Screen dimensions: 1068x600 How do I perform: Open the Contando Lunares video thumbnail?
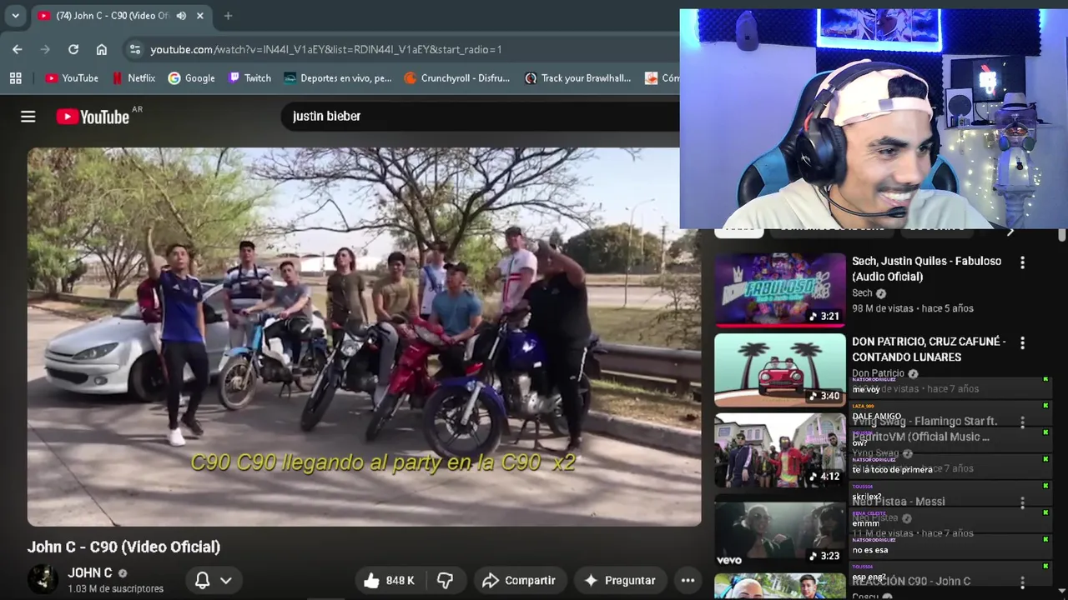[x=779, y=370]
